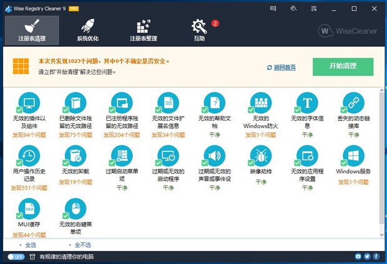Click the Twitter icon in the status bar
The width and height of the screenshot is (387, 264).
[367, 257]
